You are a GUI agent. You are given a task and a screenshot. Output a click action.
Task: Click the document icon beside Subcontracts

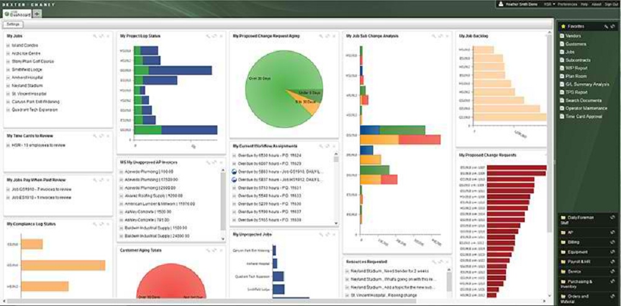pyautogui.click(x=562, y=60)
